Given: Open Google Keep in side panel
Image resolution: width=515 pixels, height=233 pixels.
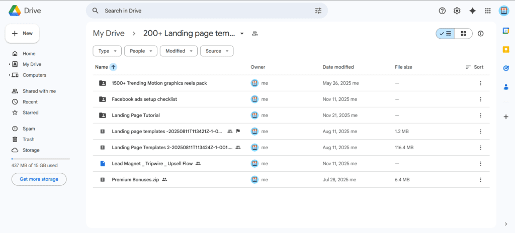Looking at the screenshot, I should (506, 49).
